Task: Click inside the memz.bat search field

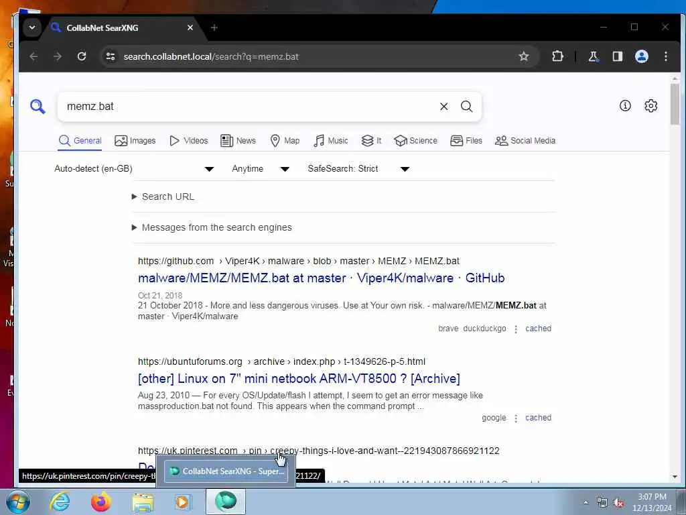Action: click(x=249, y=107)
